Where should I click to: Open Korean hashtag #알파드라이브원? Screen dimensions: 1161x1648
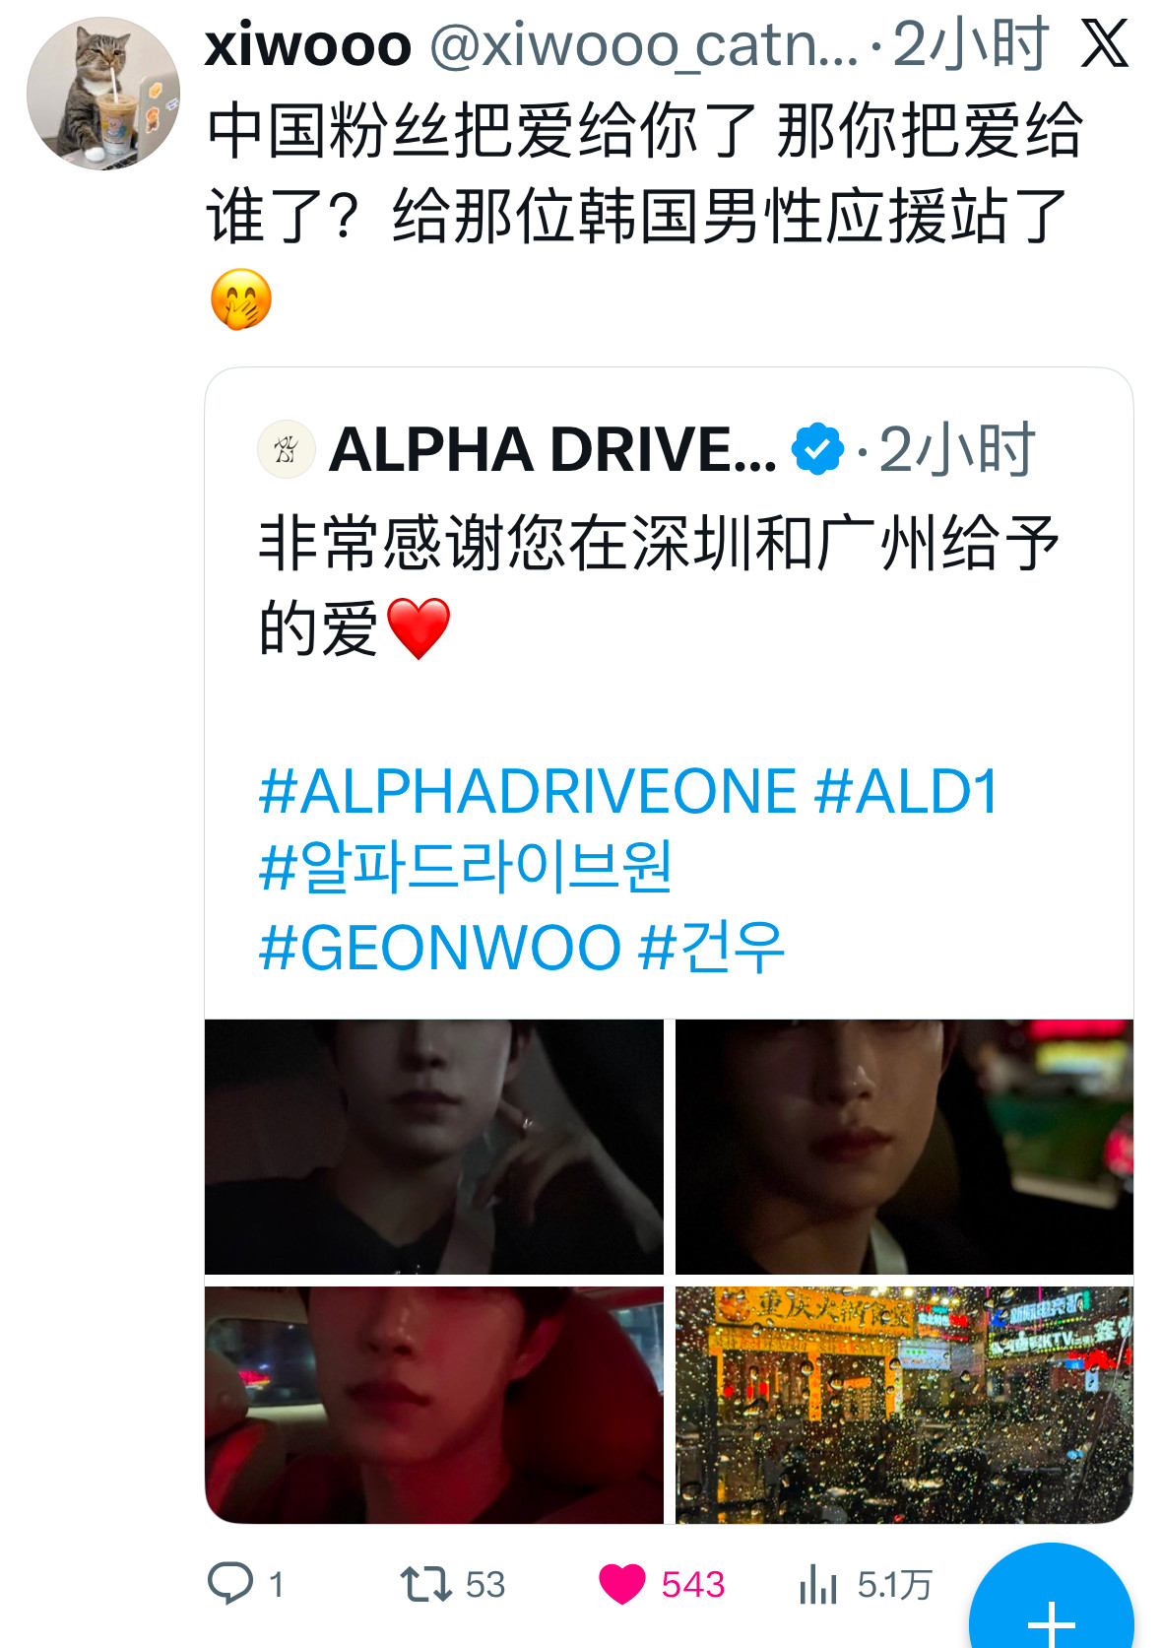(466, 868)
